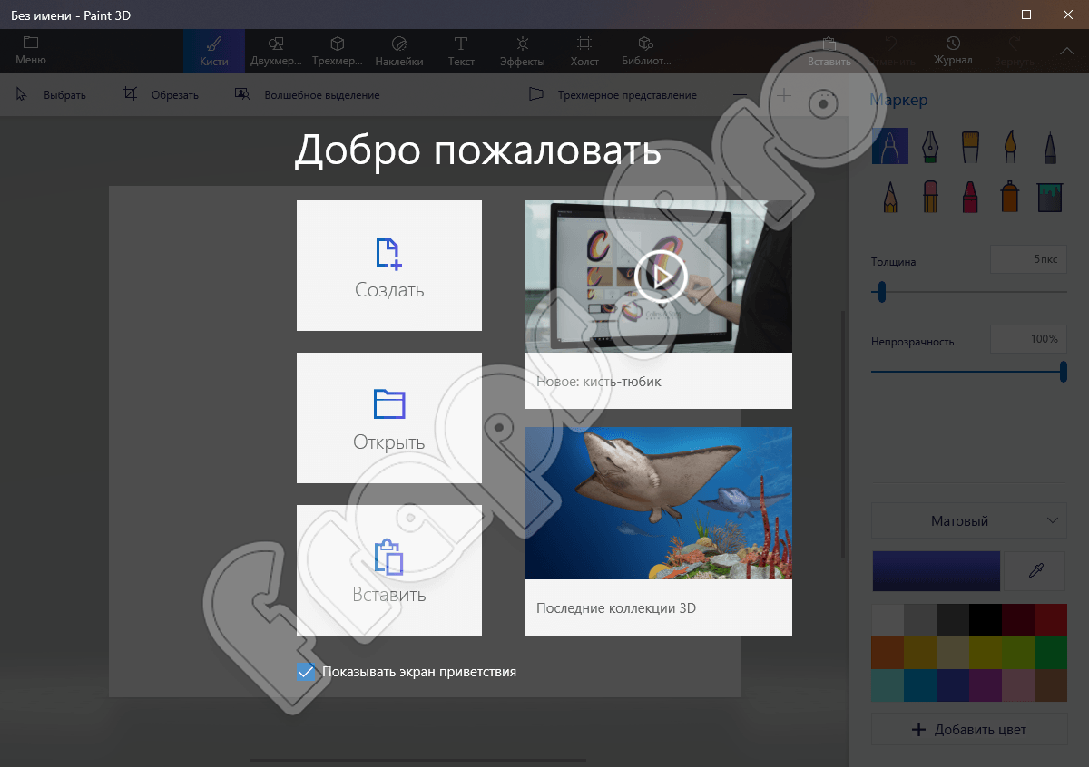Select the green color swatch
Screen dimensions: 1089x767
point(1051,653)
